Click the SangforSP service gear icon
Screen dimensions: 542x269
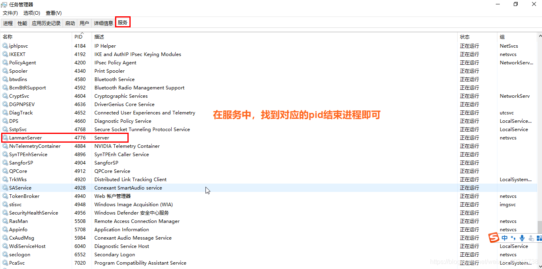tap(5, 163)
